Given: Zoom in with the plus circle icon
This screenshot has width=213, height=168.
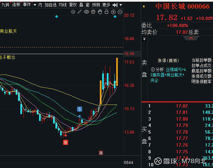Looking at the screenshot, I should [x=113, y=12].
